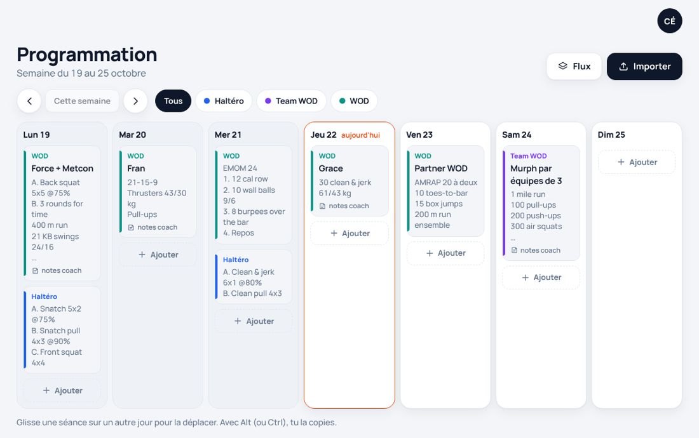
Task: Click the Importer upload icon
Action: click(623, 66)
